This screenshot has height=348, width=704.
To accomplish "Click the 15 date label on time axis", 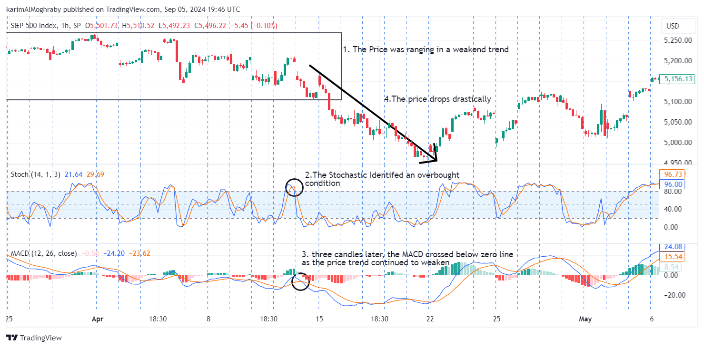I will pyautogui.click(x=319, y=319).
